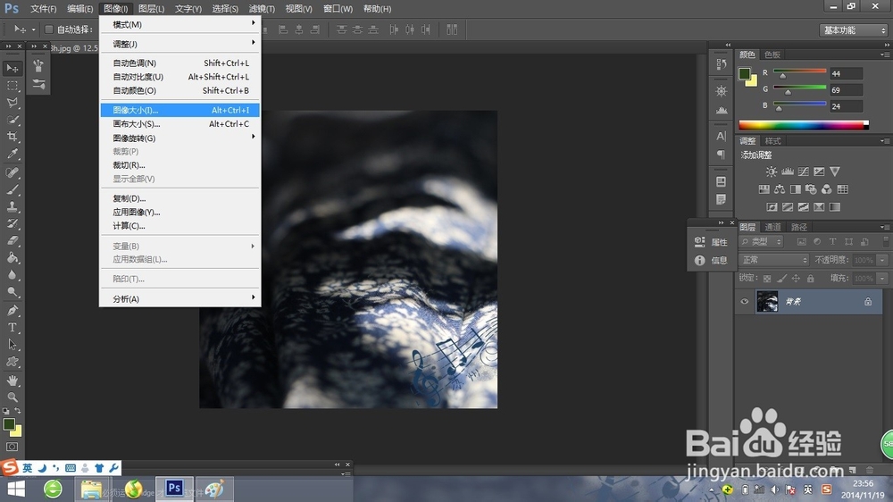Screen dimensions: 893x502
Task: Select the Spot Healing Brush tool
Action: pos(12,172)
